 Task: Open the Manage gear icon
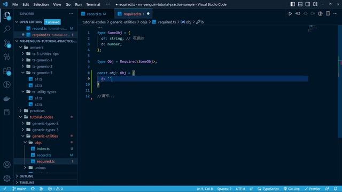[7, 179]
